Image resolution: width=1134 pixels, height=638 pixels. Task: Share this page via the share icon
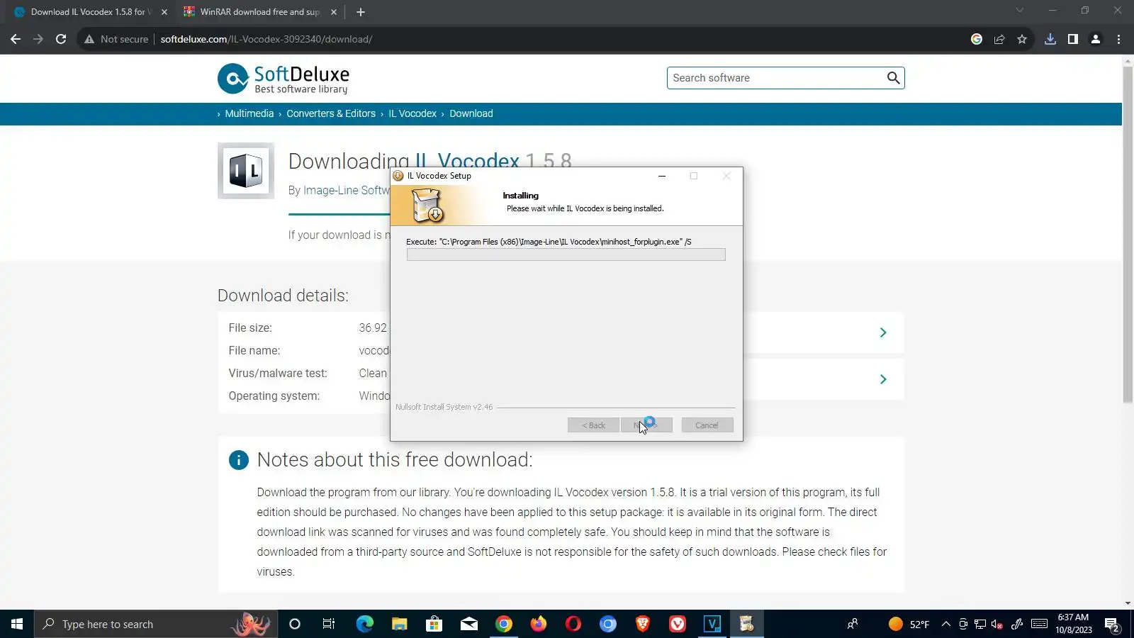coord(999,39)
